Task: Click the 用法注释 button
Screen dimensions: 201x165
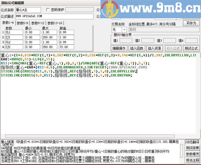Action: tap(193, 160)
